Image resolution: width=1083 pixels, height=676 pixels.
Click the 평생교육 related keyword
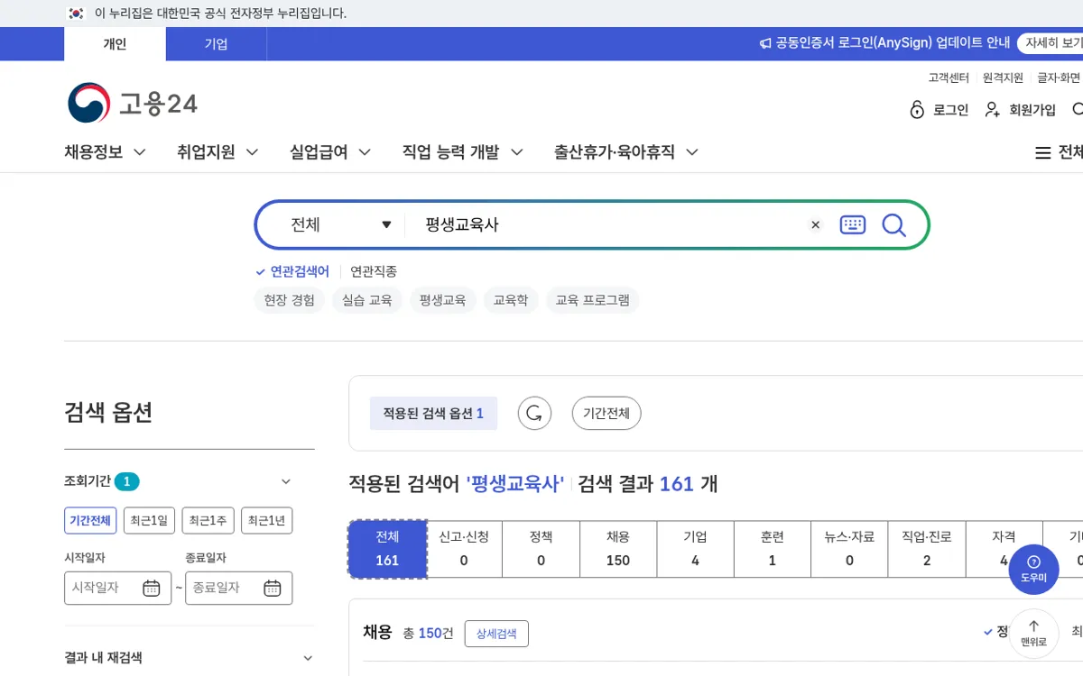point(442,300)
